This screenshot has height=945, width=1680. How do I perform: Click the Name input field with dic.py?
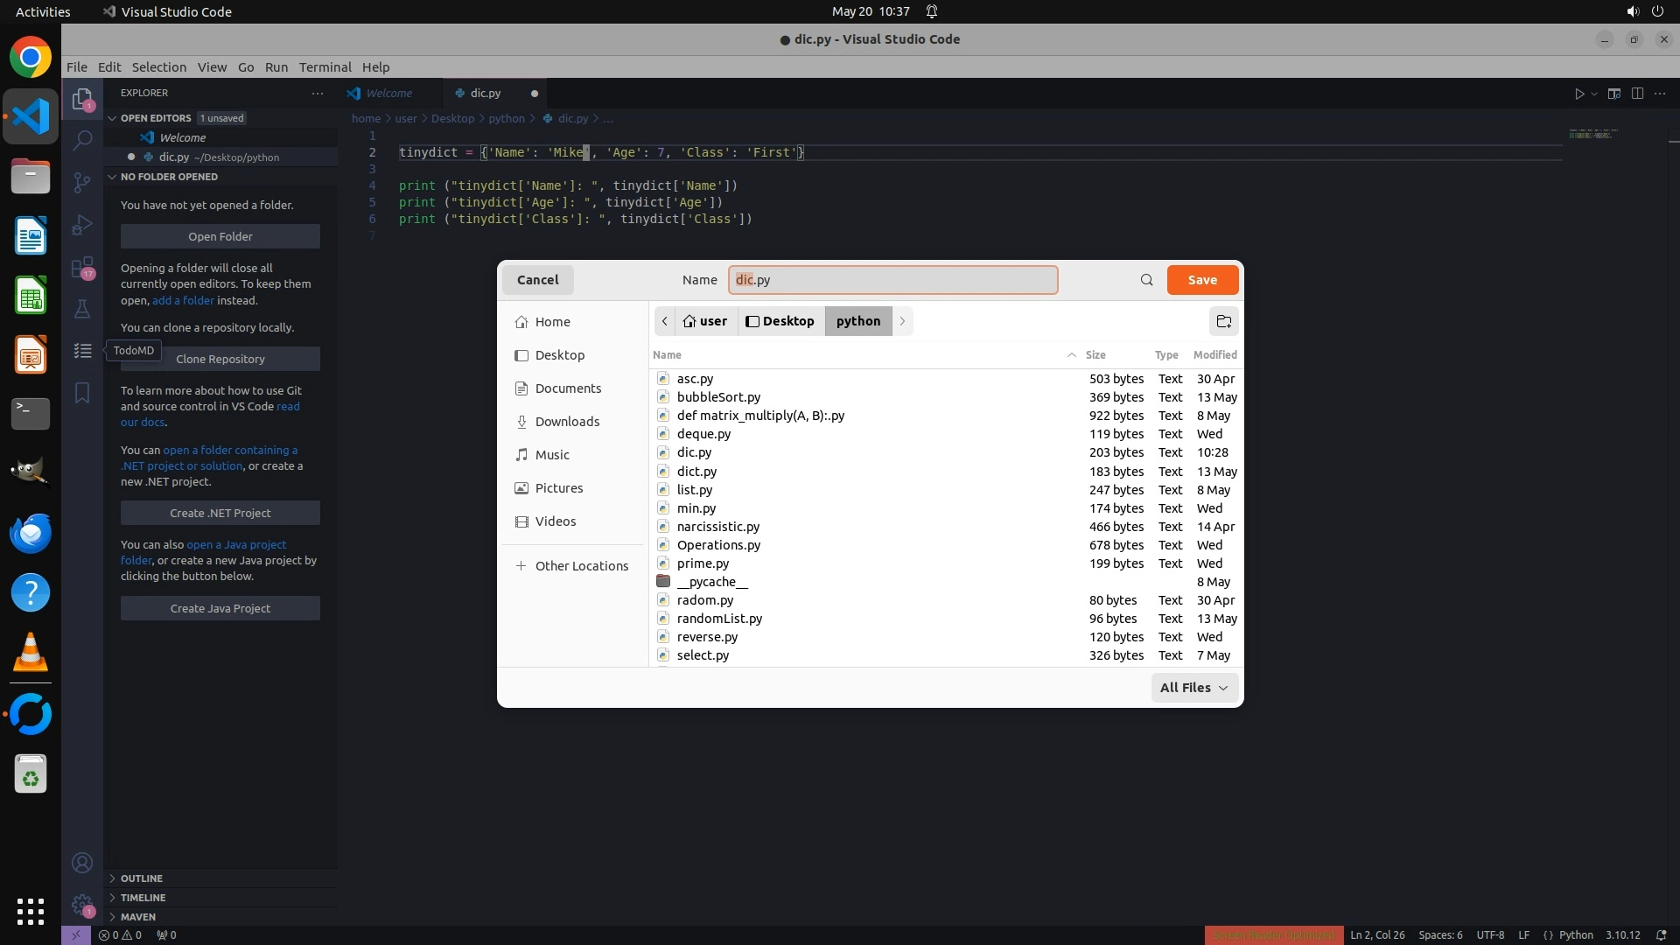(892, 280)
